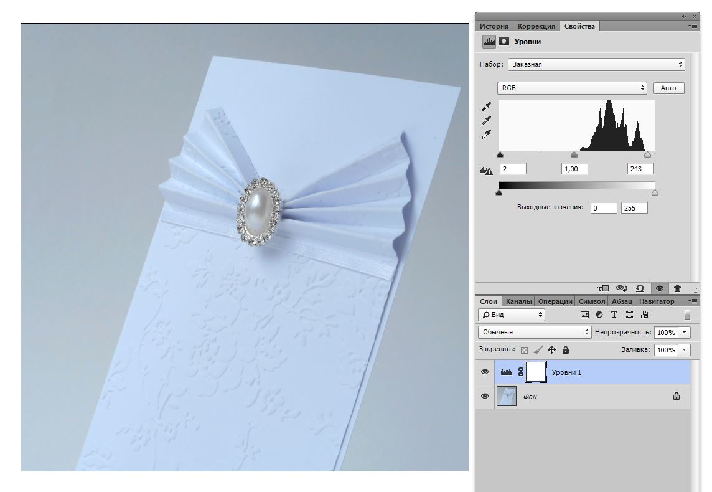Screen dimensions: 712x492
Task: Open the Вид layer filter dropdown
Action: point(512,315)
